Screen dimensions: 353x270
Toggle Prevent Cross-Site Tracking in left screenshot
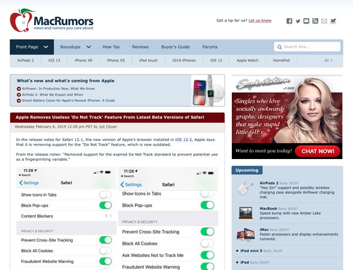[105, 240]
